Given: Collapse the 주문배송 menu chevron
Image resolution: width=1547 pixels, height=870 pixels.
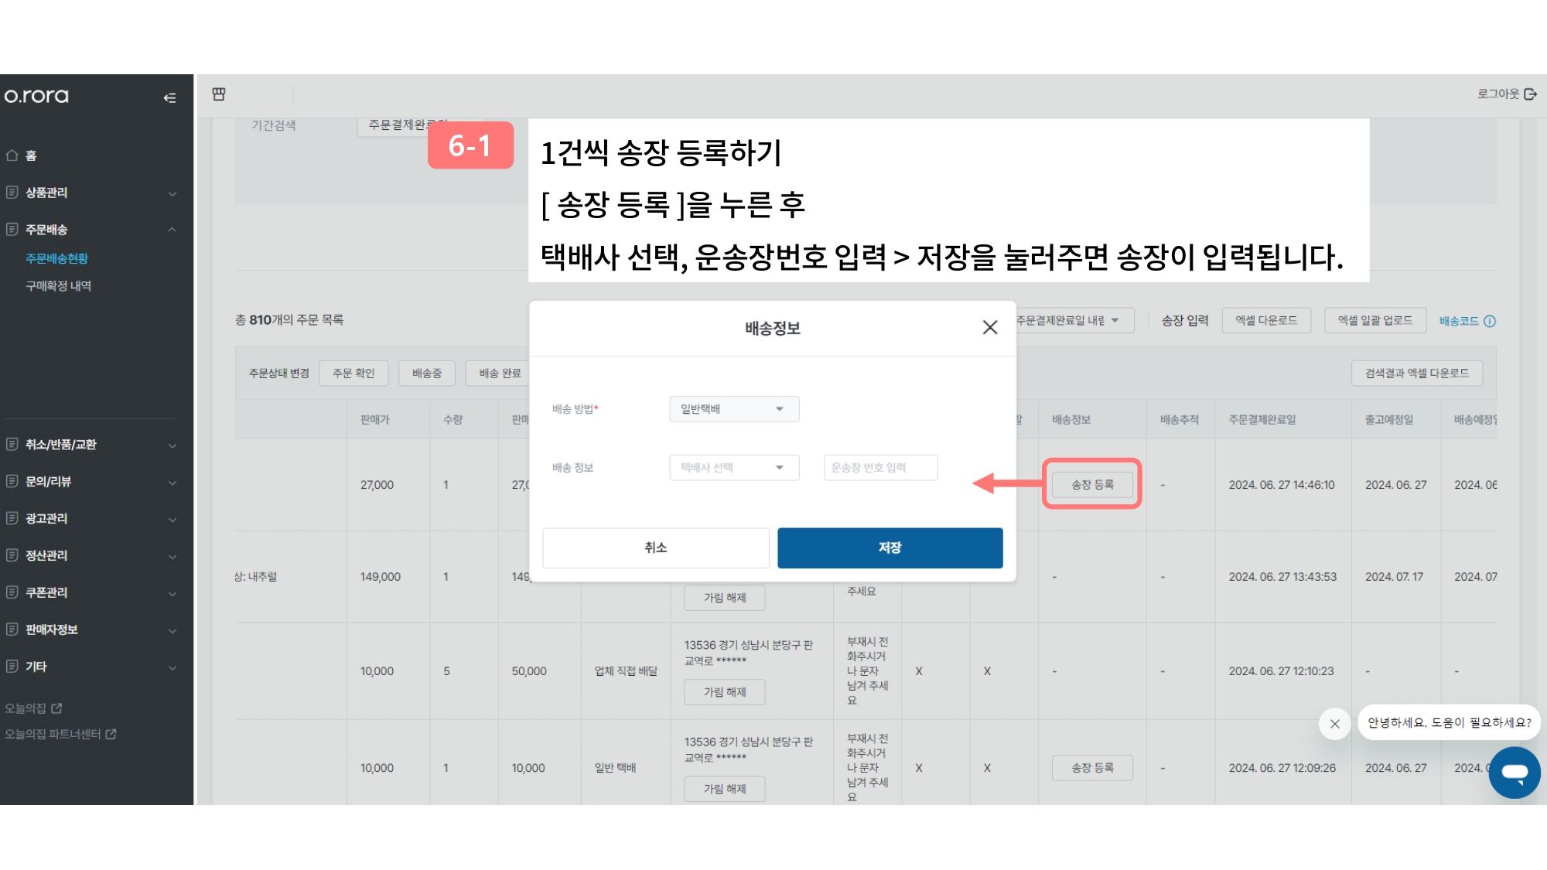Looking at the screenshot, I should pos(172,230).
